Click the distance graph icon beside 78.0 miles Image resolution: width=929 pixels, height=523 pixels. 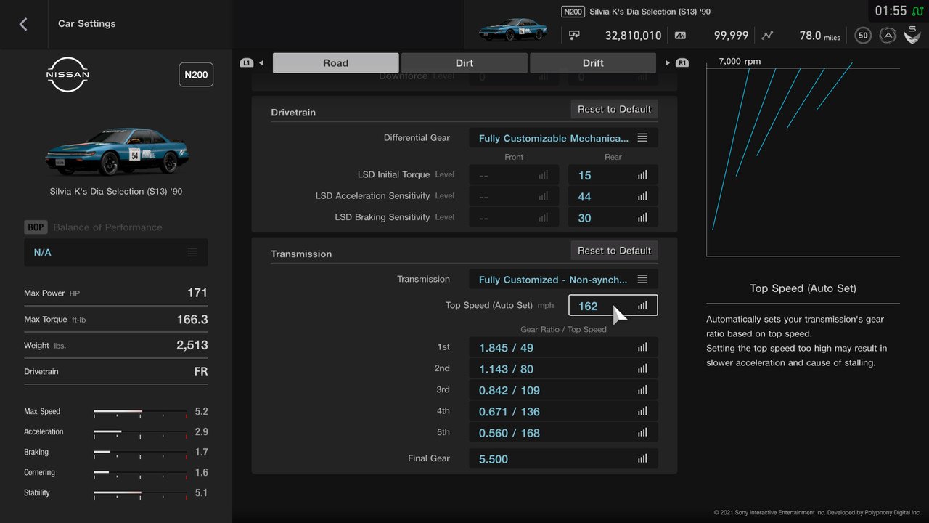(x=768, y=35)
